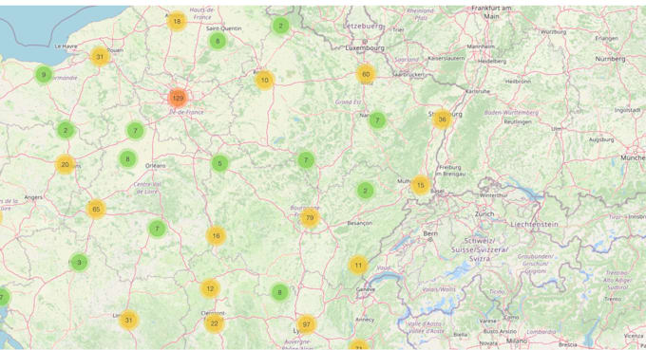This screenshot has height=350, width=646.
Task: Click the 31 cluster beside Rouen
Action: point(100,57)
